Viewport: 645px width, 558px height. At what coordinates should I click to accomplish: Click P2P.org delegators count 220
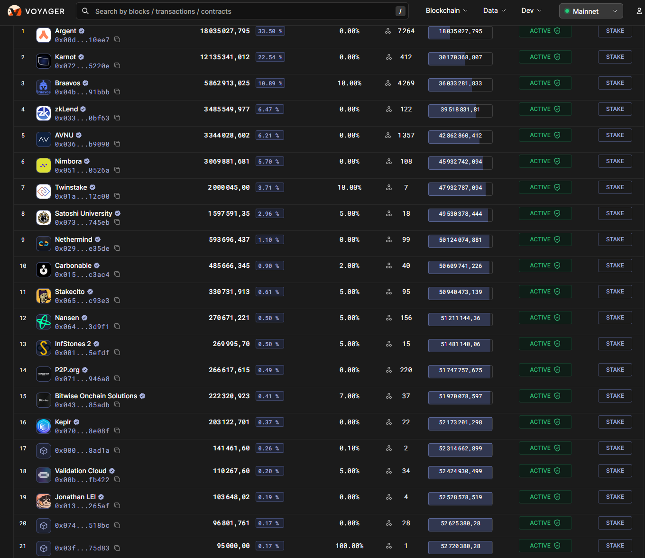pyautogui.click(x=406, y=370)
